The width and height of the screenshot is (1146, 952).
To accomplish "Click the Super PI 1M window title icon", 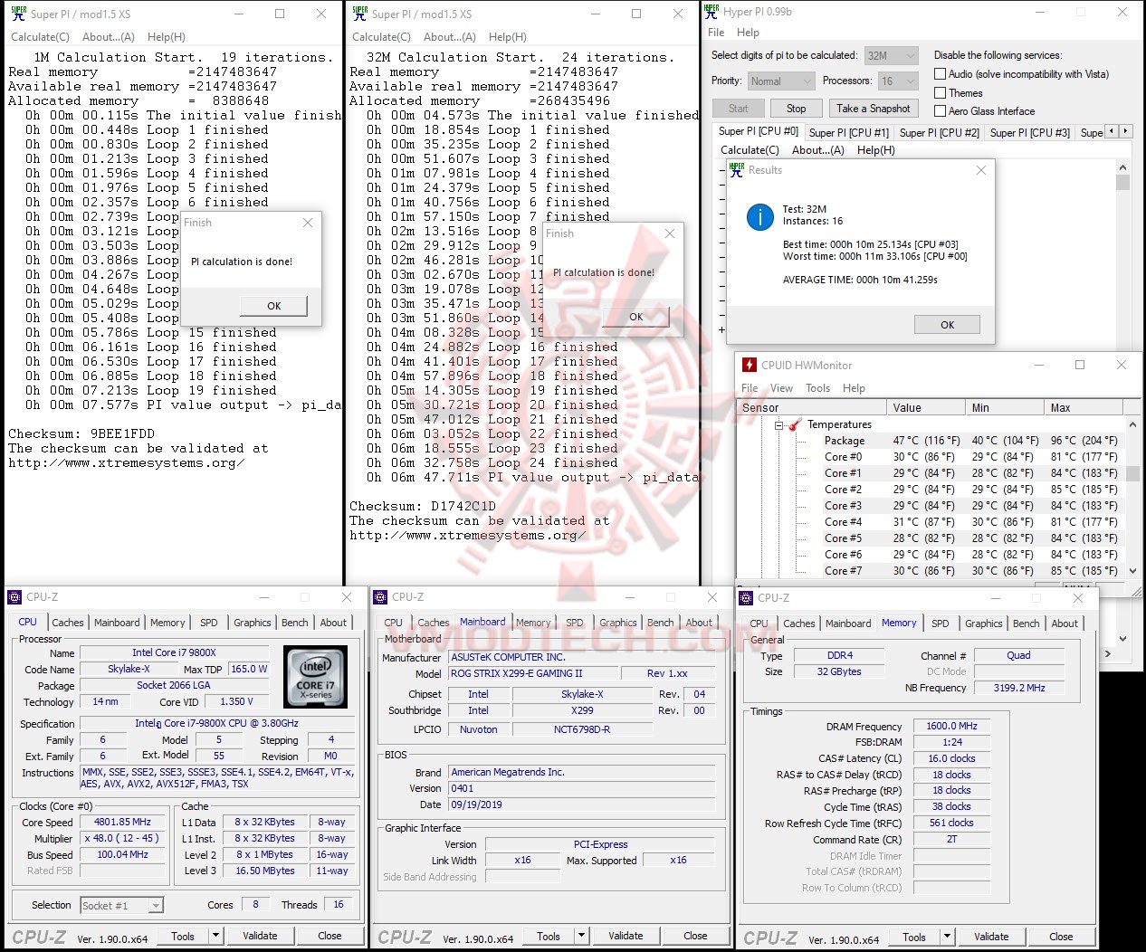I will click(18, 14).
